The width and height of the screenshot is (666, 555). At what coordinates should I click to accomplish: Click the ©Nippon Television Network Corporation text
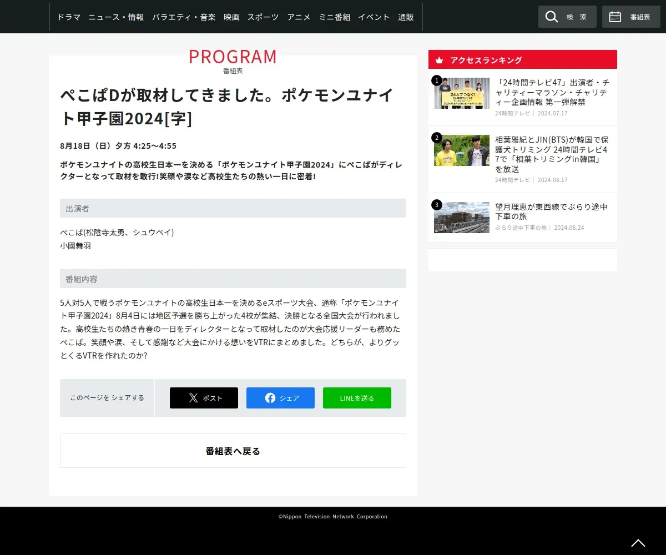click(x=333, y=516)
